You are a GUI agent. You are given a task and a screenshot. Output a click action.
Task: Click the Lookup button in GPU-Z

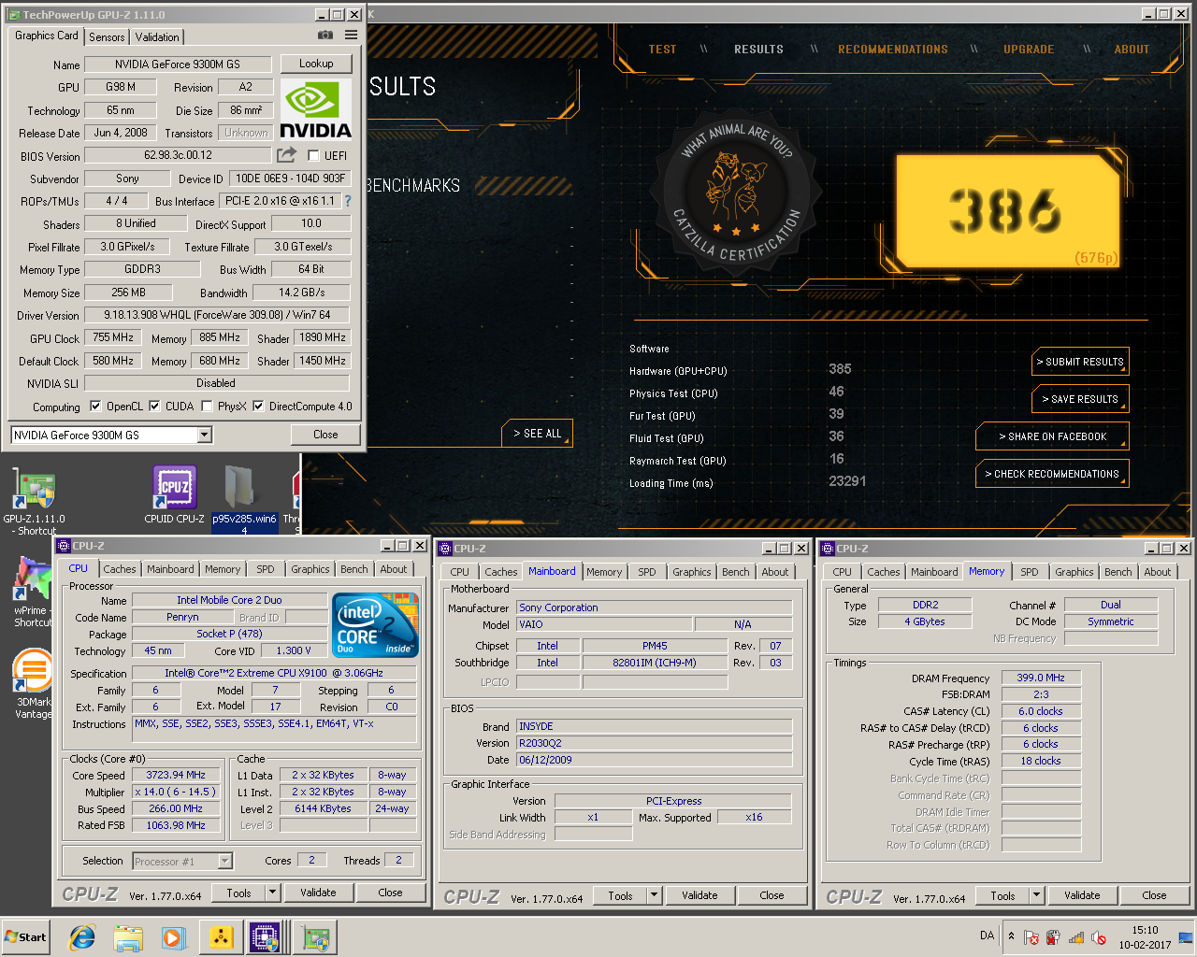coord(316,64)
